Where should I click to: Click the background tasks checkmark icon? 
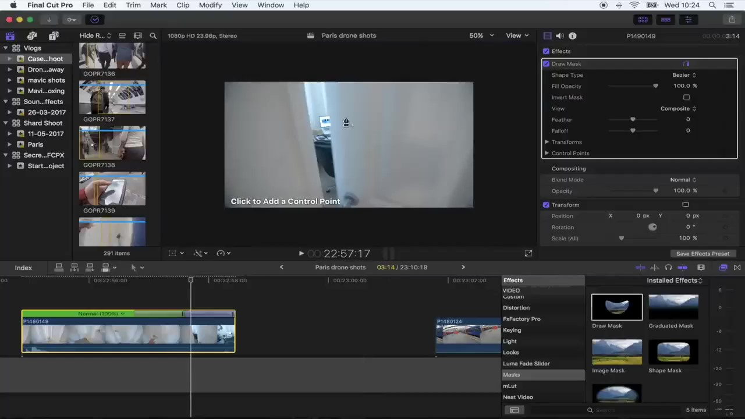[x=95, y=20]
